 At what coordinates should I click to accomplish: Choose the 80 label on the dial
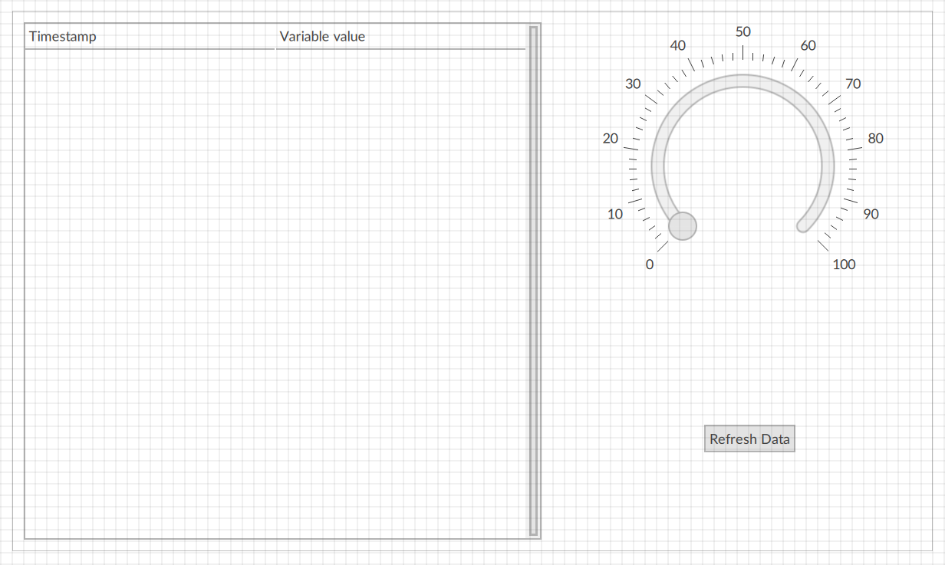pos(875,139)
